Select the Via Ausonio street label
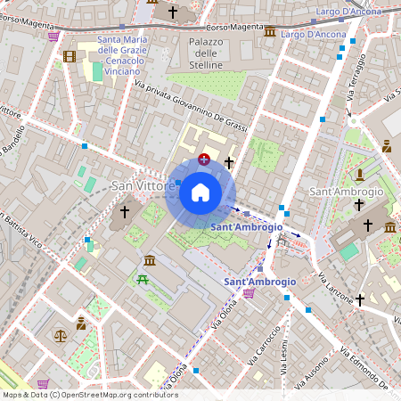Screen dimensions: 401x401 312,373
